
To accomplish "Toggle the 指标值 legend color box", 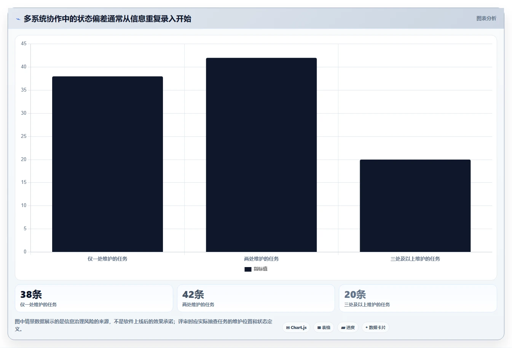I will (248, 269).
